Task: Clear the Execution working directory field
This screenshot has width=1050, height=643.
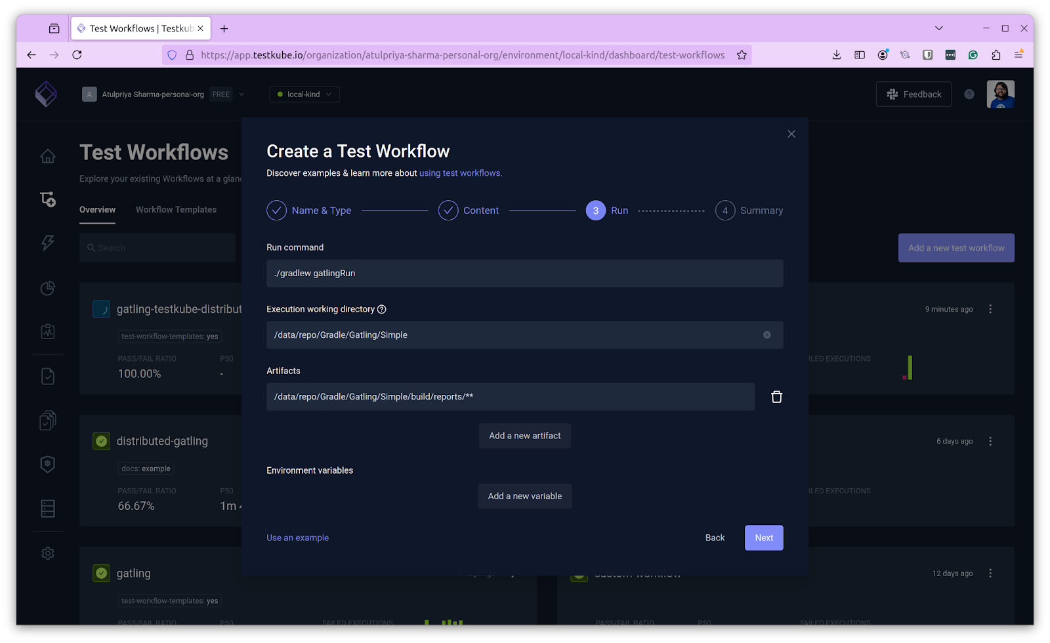Action: pyautogui.click(x=766, y=335)
